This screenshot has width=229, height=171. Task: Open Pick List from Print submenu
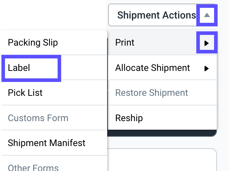25,93
